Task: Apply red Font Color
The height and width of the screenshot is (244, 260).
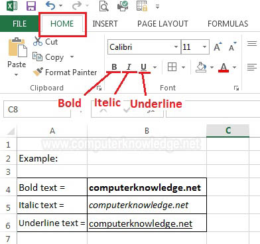Action: (224, 67)
